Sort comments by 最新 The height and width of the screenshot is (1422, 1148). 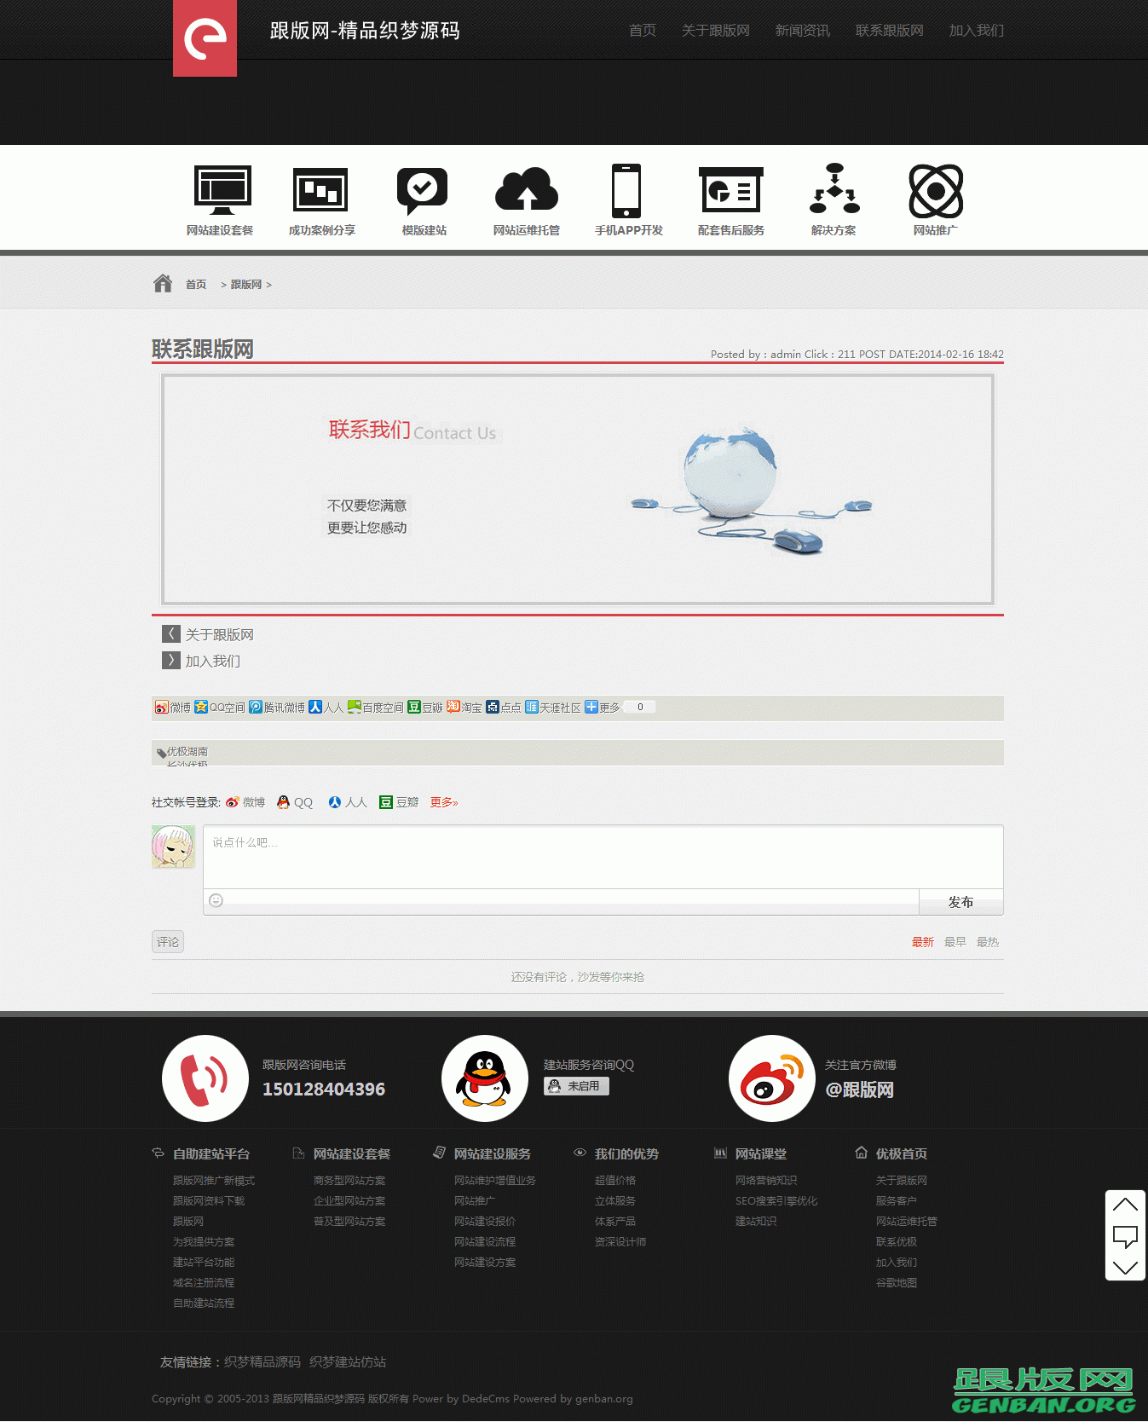[923, 942]
